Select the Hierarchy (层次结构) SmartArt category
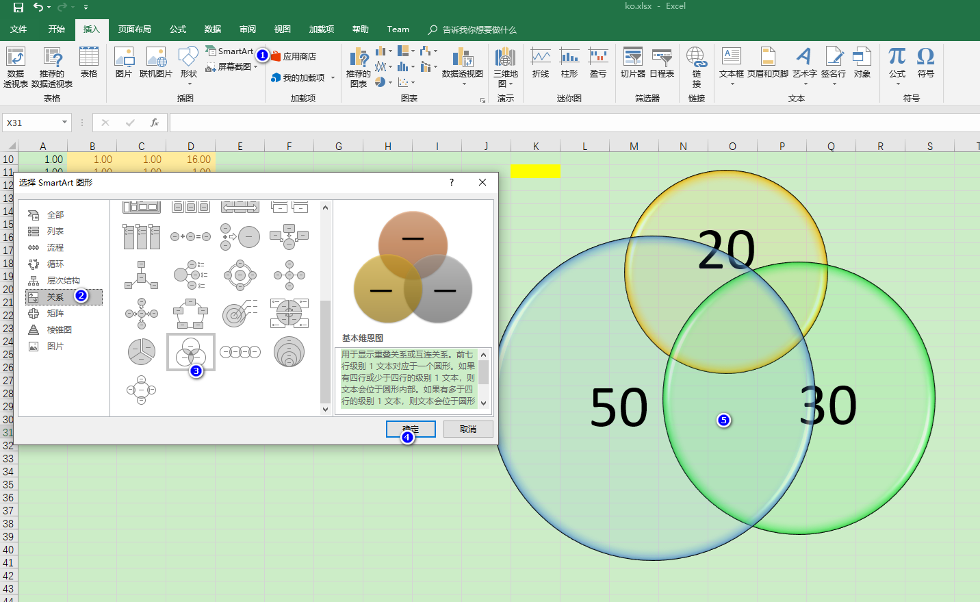This screenshot has height=602, width=980. pos(64,281)
